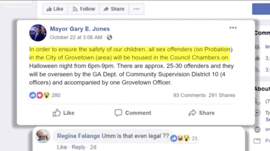This screenshot has height=151, width=270.
Task: Reply to Regina Falange's comment
Action: [78, 147]
